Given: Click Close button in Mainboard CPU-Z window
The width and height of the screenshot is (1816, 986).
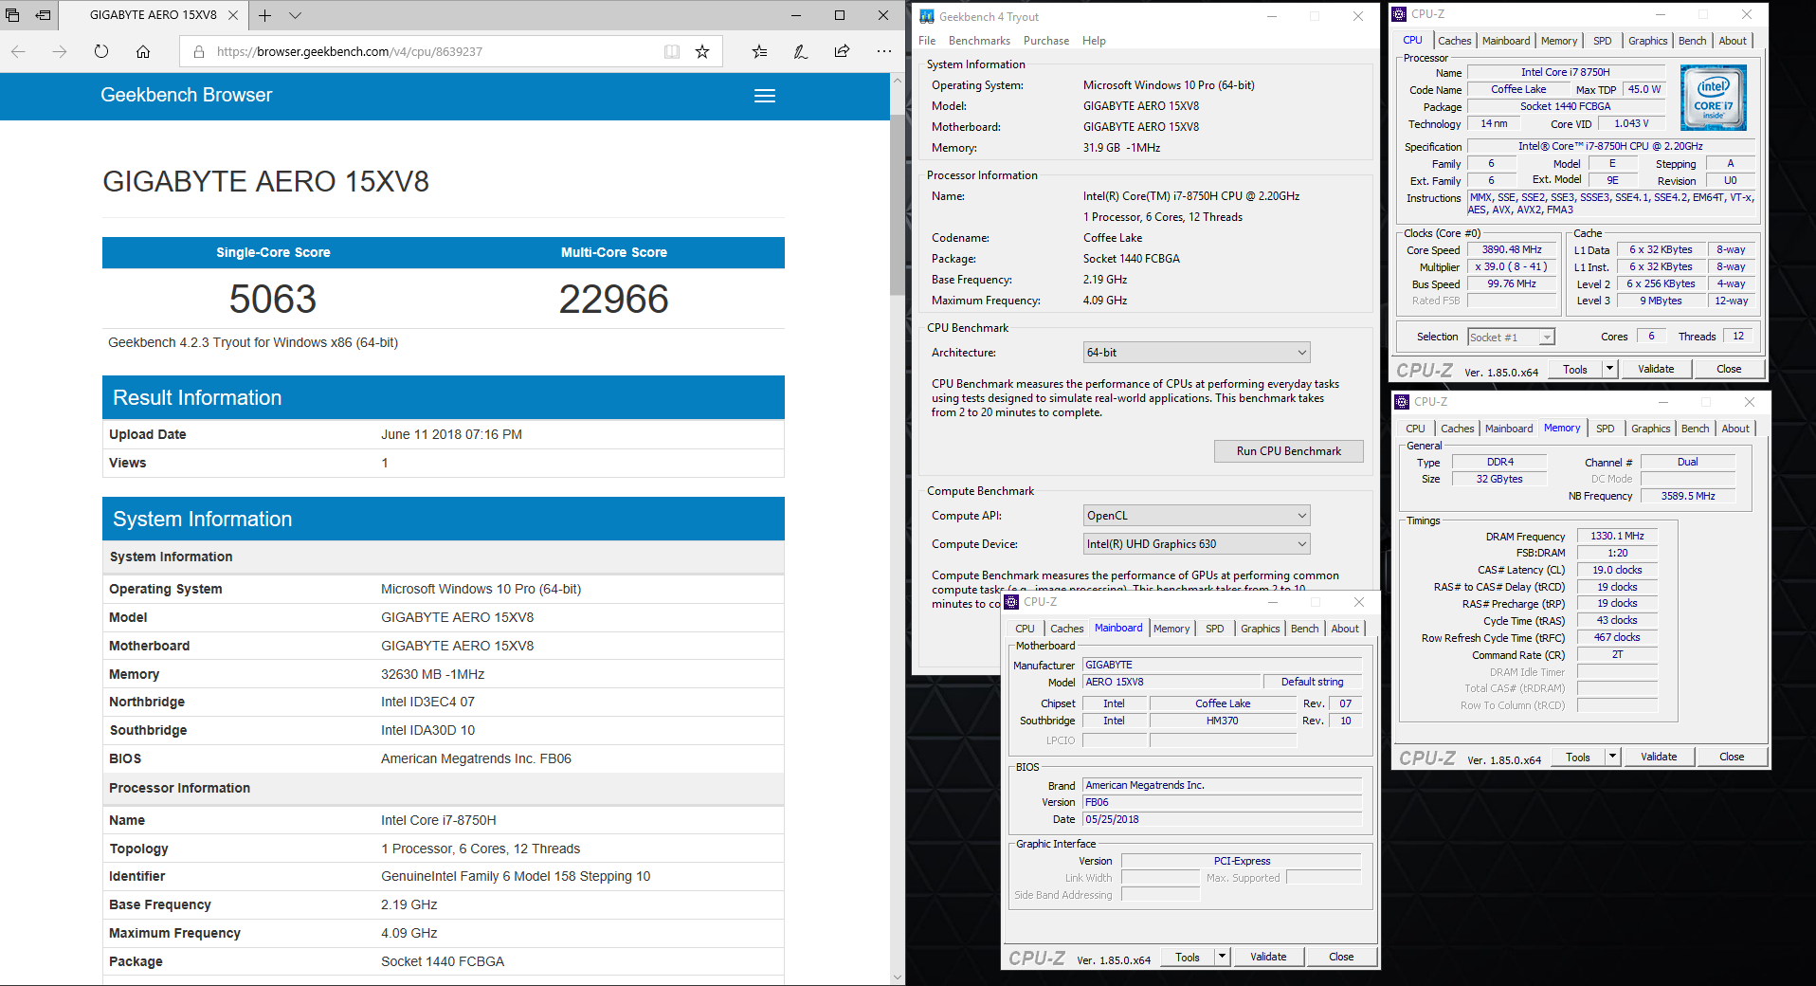Looking at the screenshot, I should [x=1341, y=957].
